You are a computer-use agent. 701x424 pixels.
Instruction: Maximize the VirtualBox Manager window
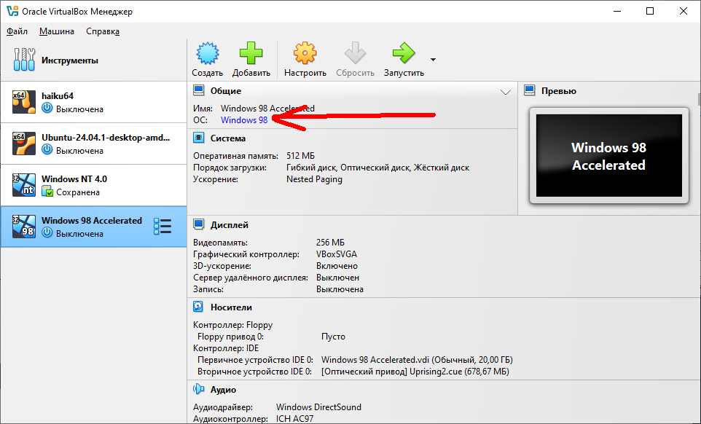[650, 11]
